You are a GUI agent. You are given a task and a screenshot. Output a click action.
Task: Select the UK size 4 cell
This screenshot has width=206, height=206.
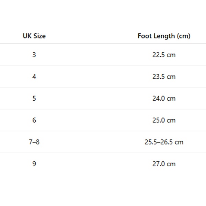pyautogui.click(x=34, y=77)
